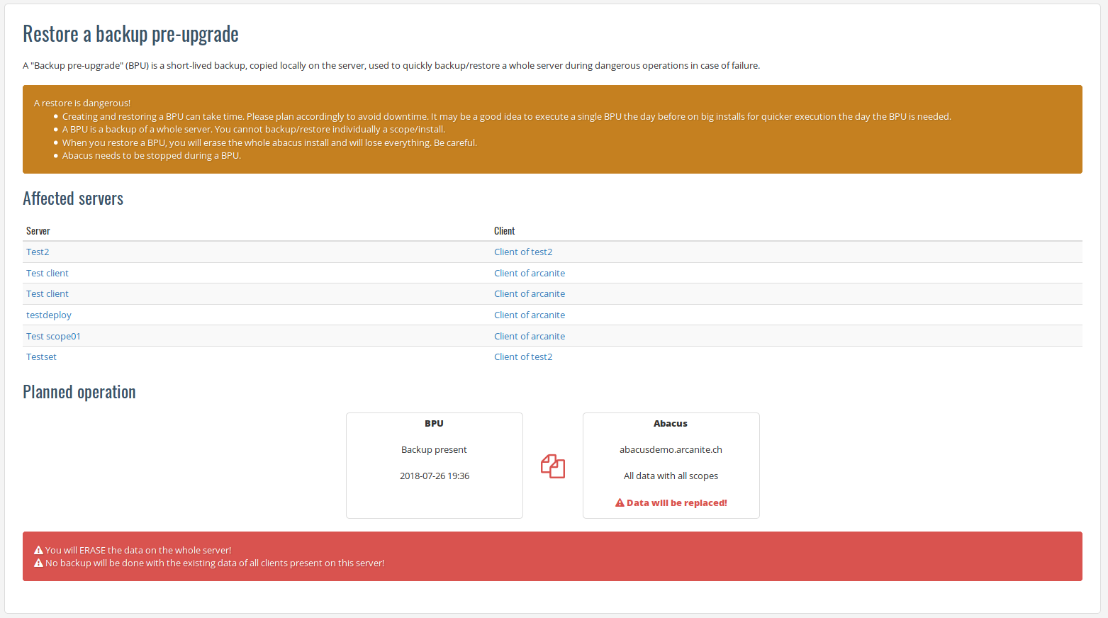This screenshot has width=1108, height=618.
Task: Click the warning triangle before No backup will be done
Action: 39,563
